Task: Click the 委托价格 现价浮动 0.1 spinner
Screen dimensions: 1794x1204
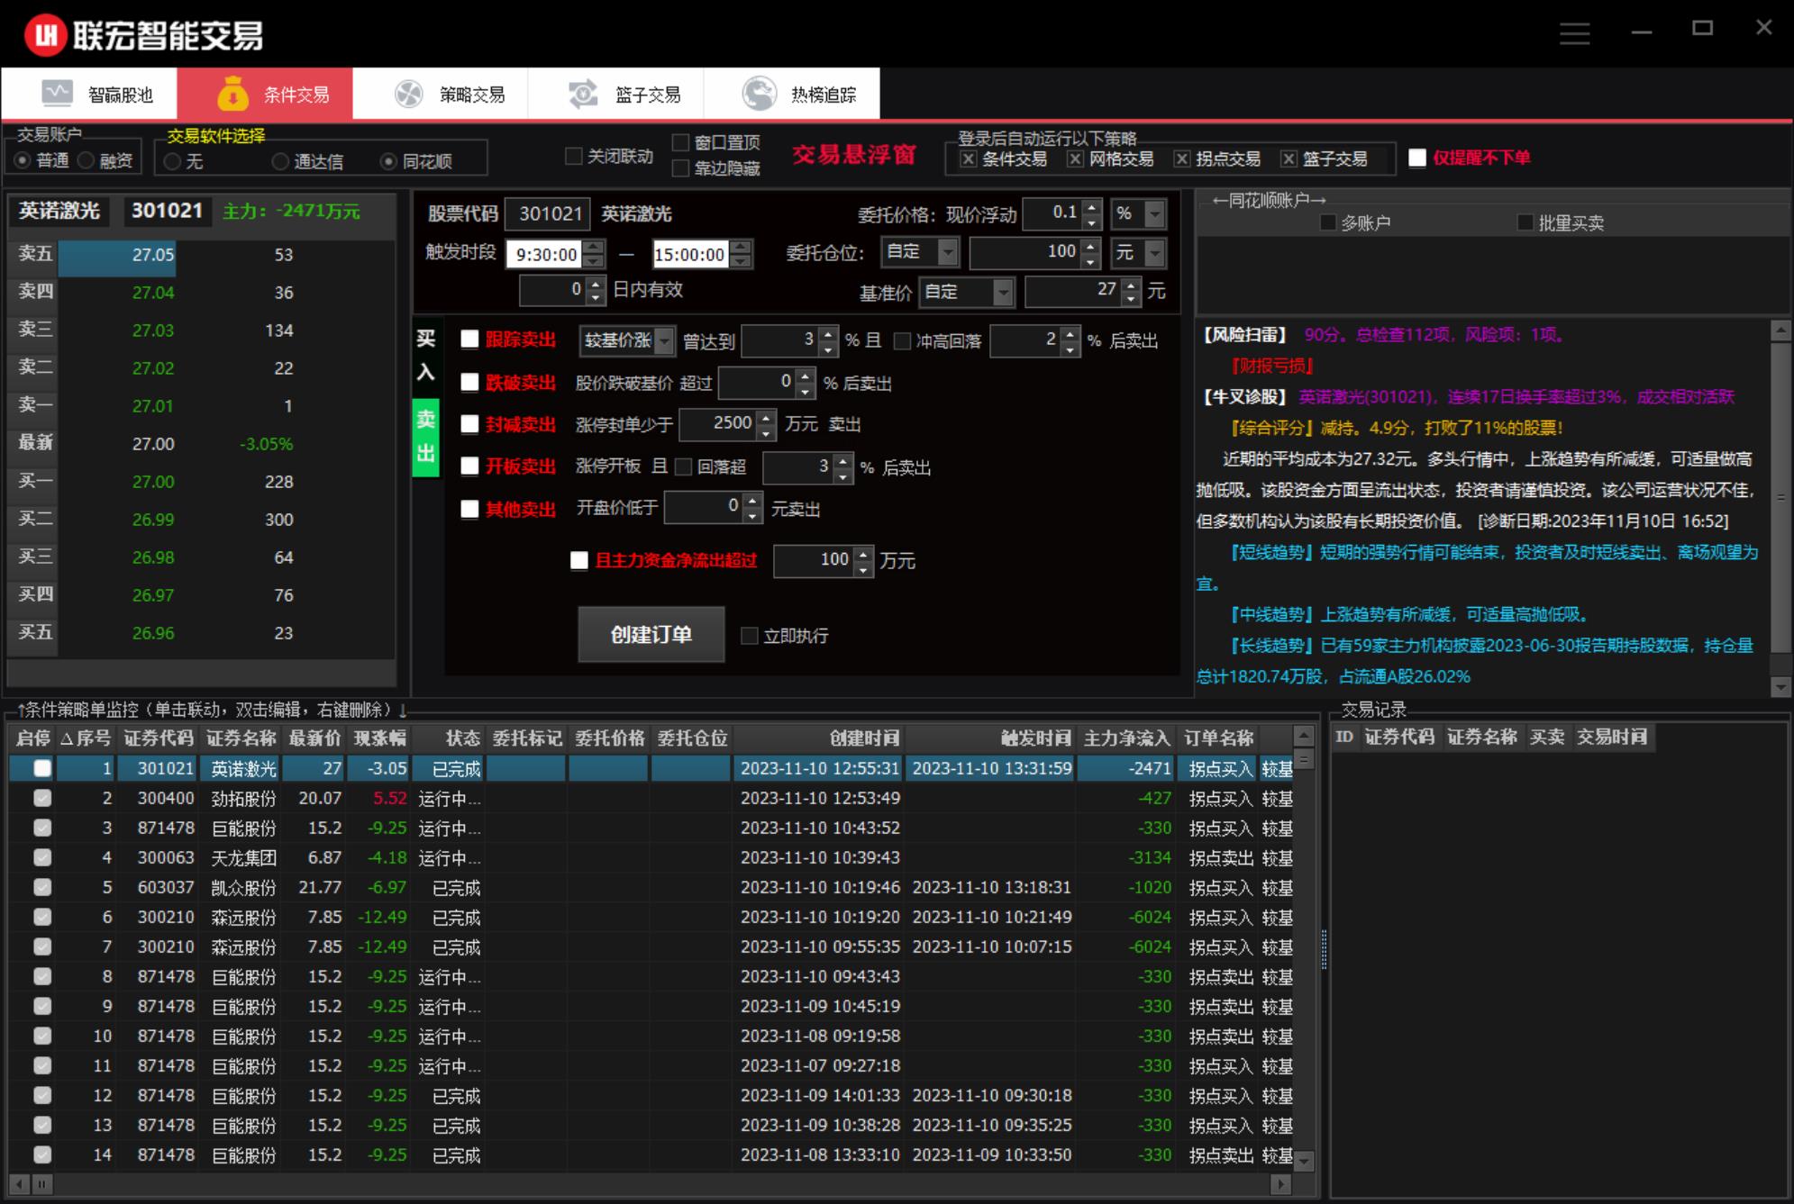Action: [1062, 213]
